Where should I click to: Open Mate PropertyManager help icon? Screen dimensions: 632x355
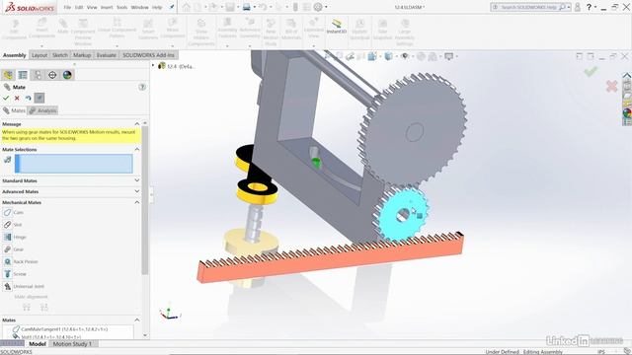tap(142, 87)
